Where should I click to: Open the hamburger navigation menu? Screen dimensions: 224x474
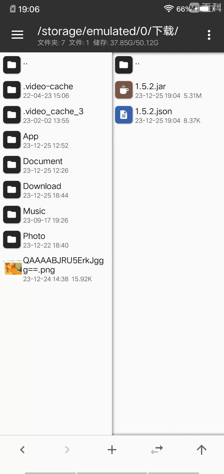click(17, 35)
